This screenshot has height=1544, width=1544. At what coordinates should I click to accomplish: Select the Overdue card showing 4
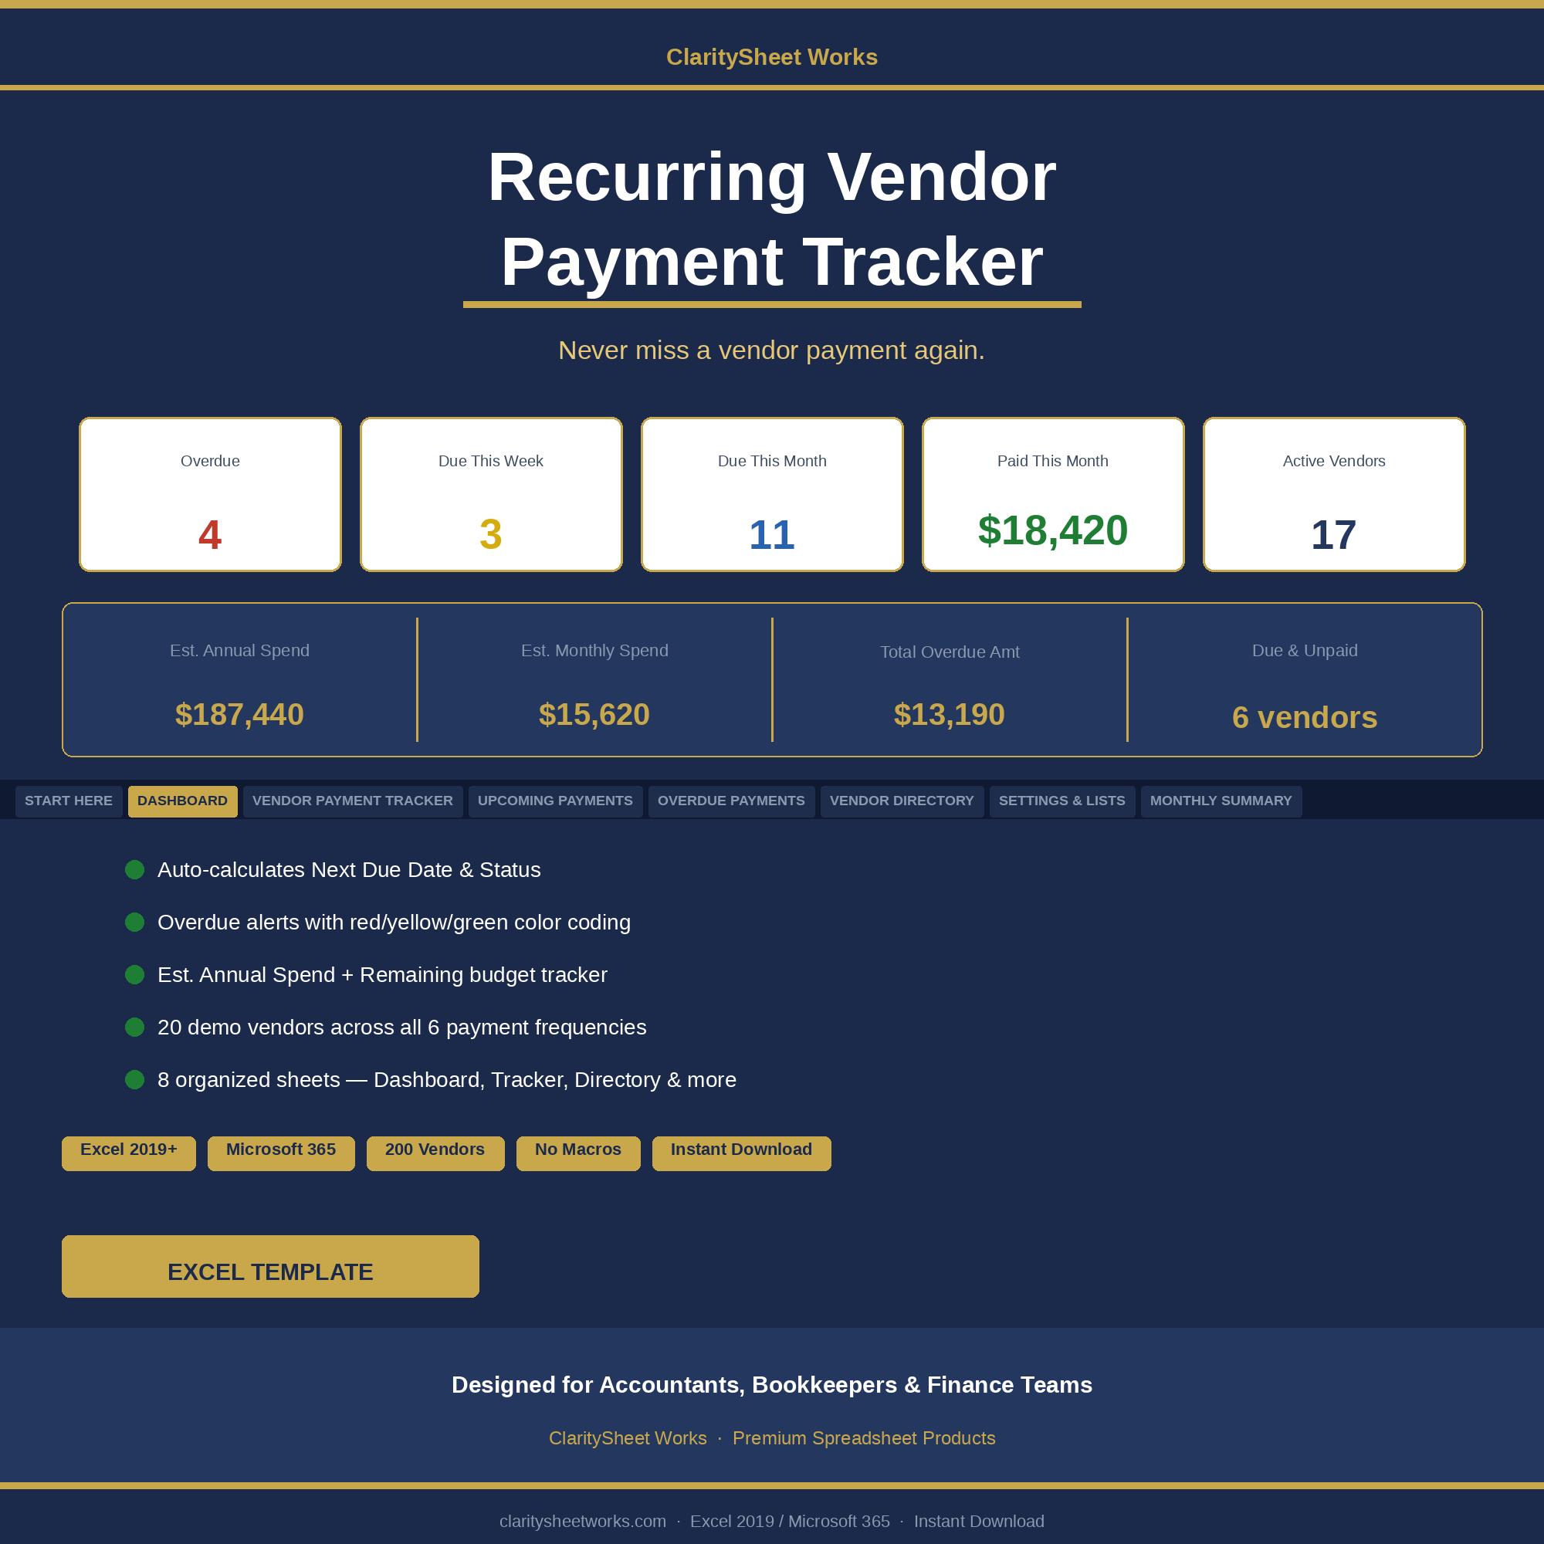pyautogui.click(x=210, y=494)
